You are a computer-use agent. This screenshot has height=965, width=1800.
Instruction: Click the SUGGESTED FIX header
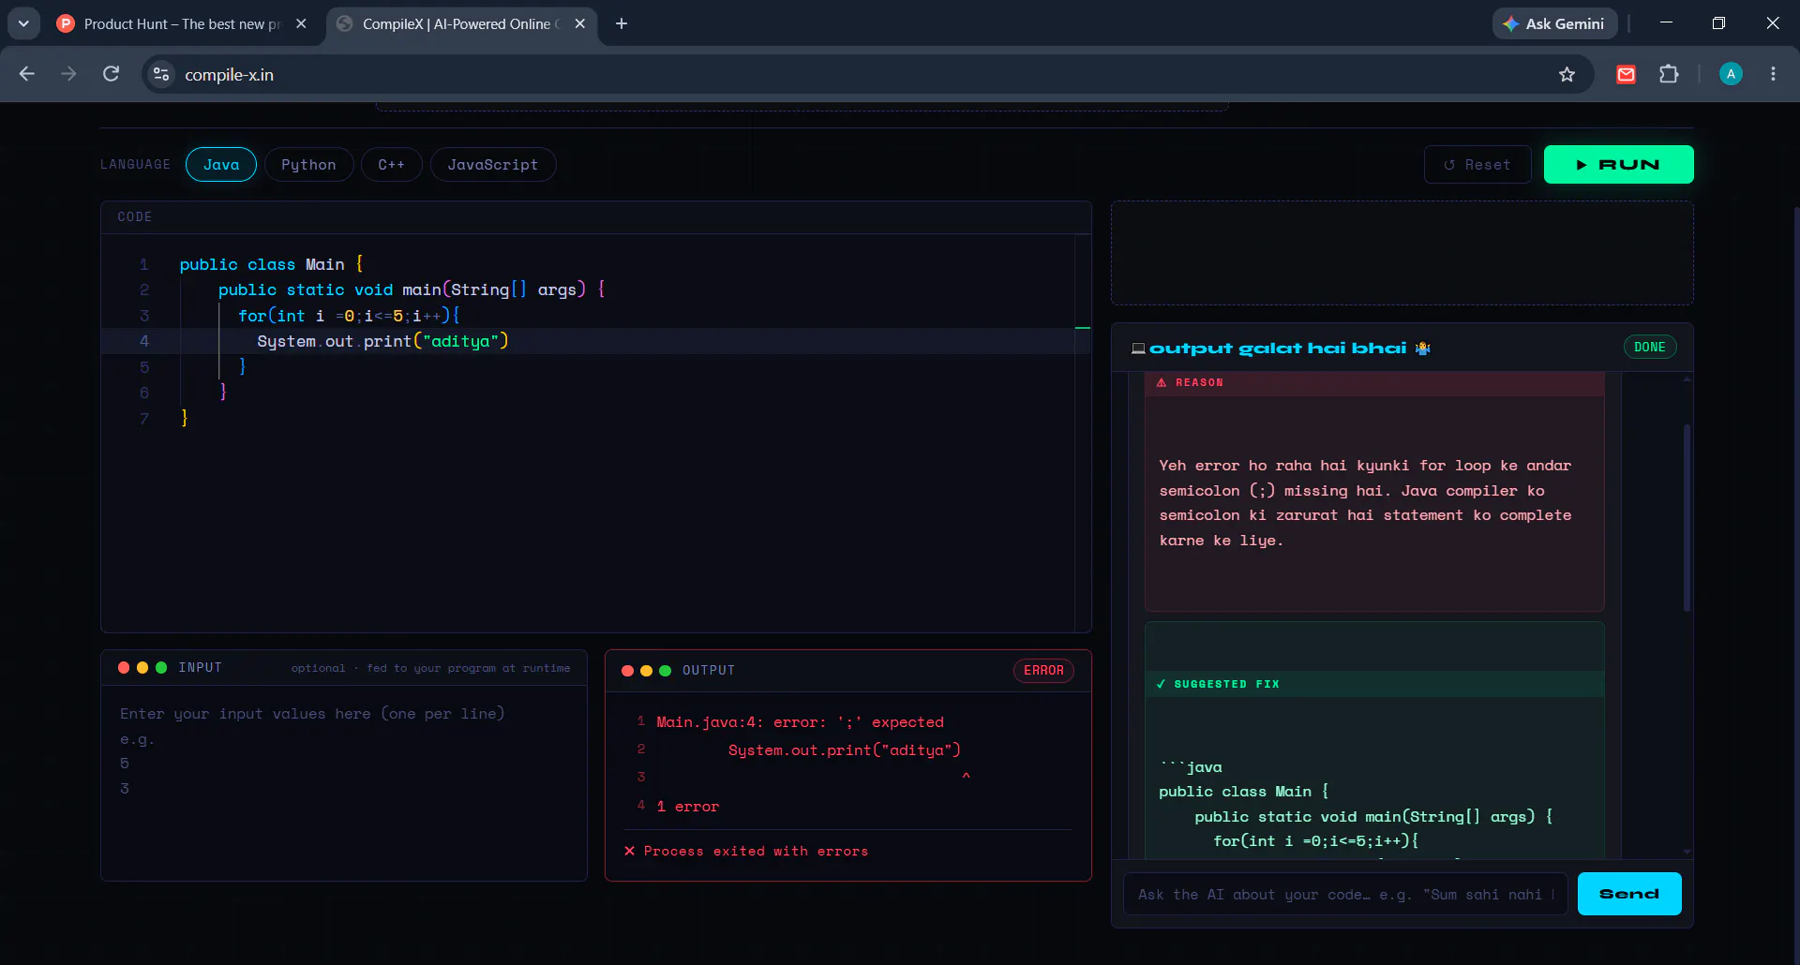pos(1374,685)
